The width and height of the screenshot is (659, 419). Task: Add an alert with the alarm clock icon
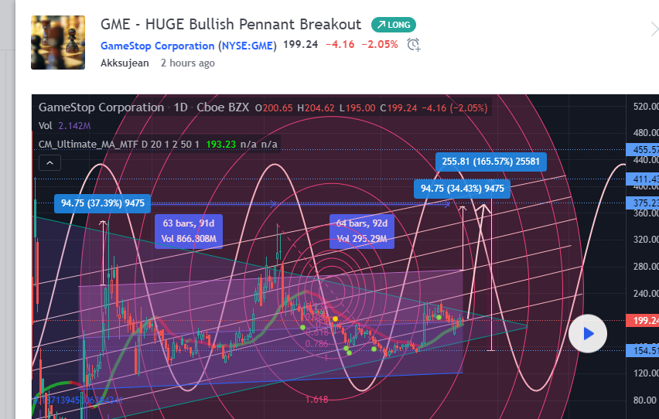tap(414, 45)
